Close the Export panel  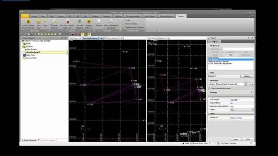[252, 38]
